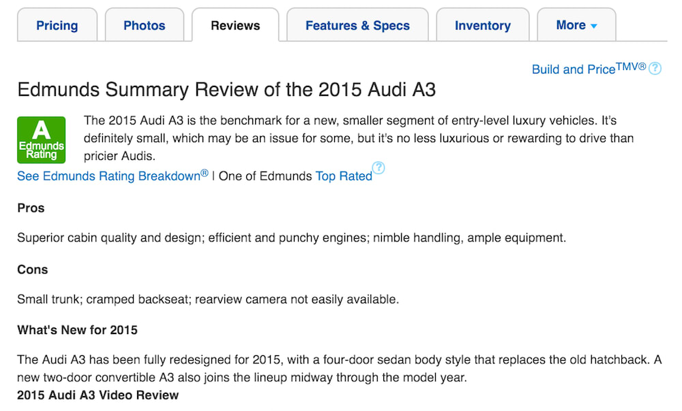
Task: Expand the More dropdown arrow
Action: tap(594, 26)
